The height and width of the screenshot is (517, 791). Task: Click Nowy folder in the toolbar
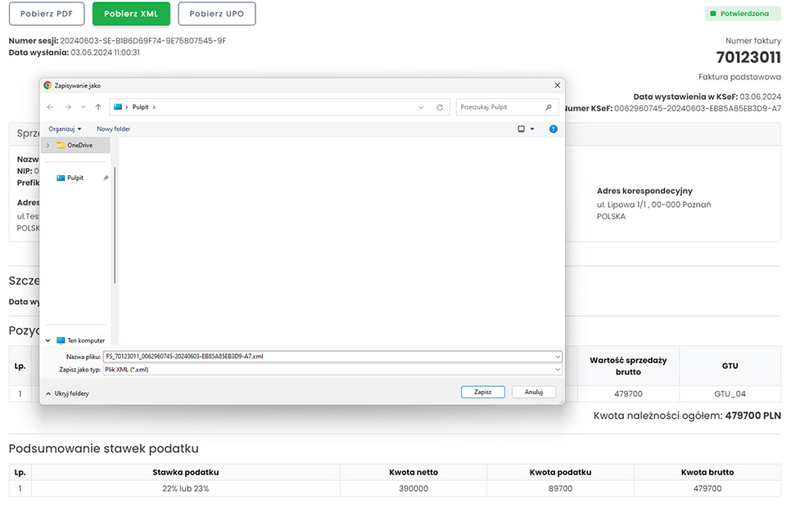point(113,128)
